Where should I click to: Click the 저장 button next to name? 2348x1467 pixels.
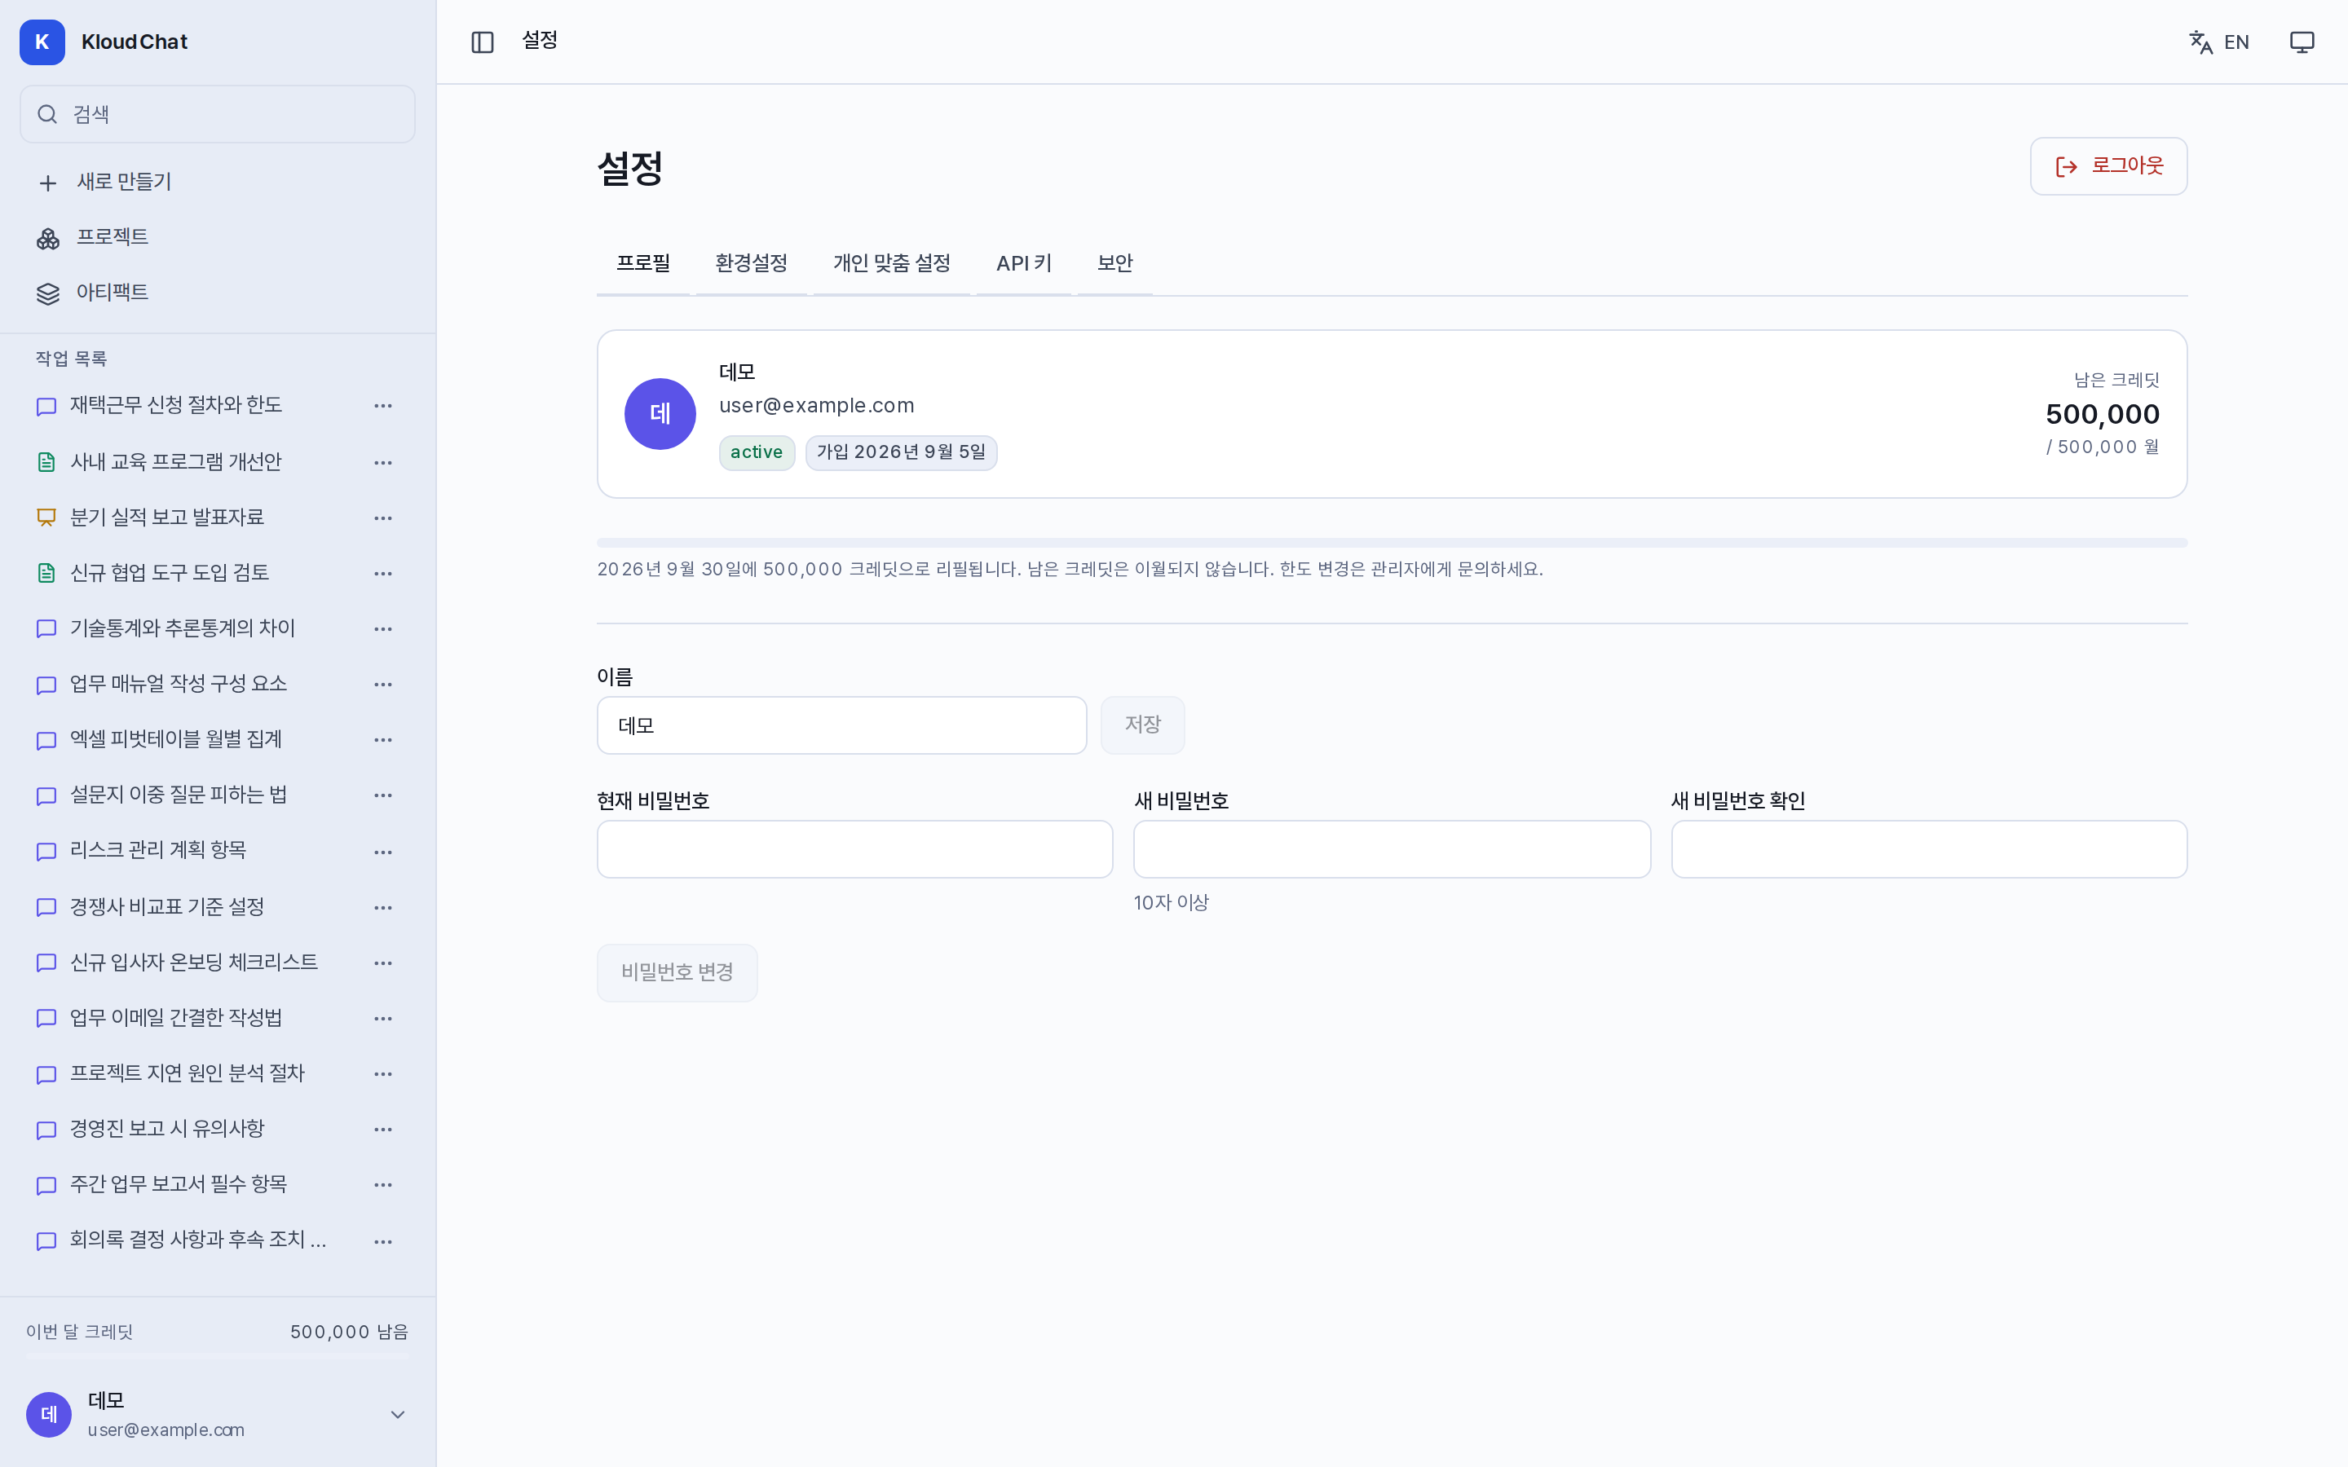coord(1142,725)
